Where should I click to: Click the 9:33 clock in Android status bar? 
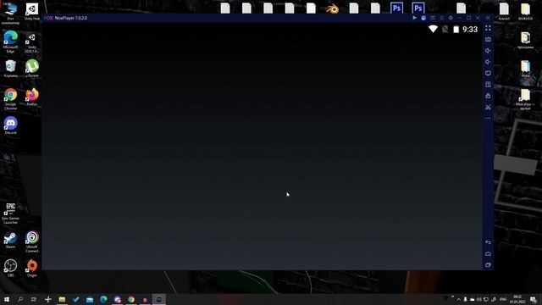click(470, 30)
